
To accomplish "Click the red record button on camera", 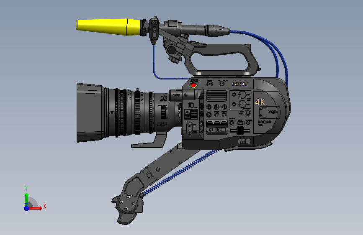I will pyautogui.click(x=193, y=85).
